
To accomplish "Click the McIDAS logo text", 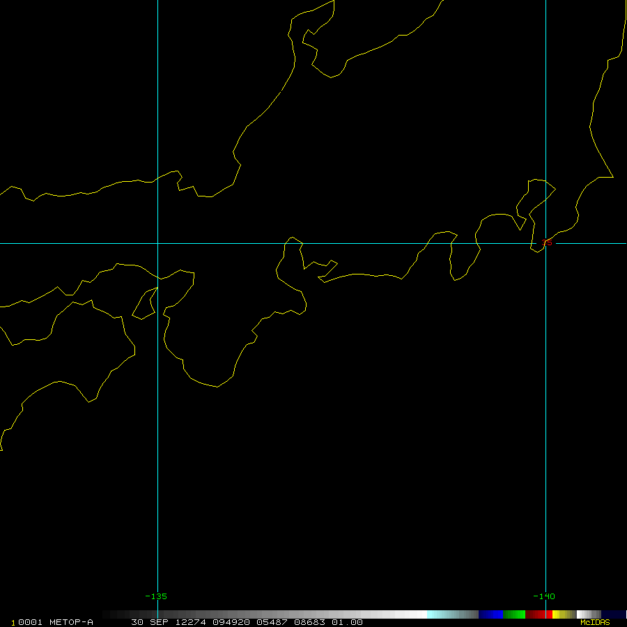I will [x=595, y=622].
